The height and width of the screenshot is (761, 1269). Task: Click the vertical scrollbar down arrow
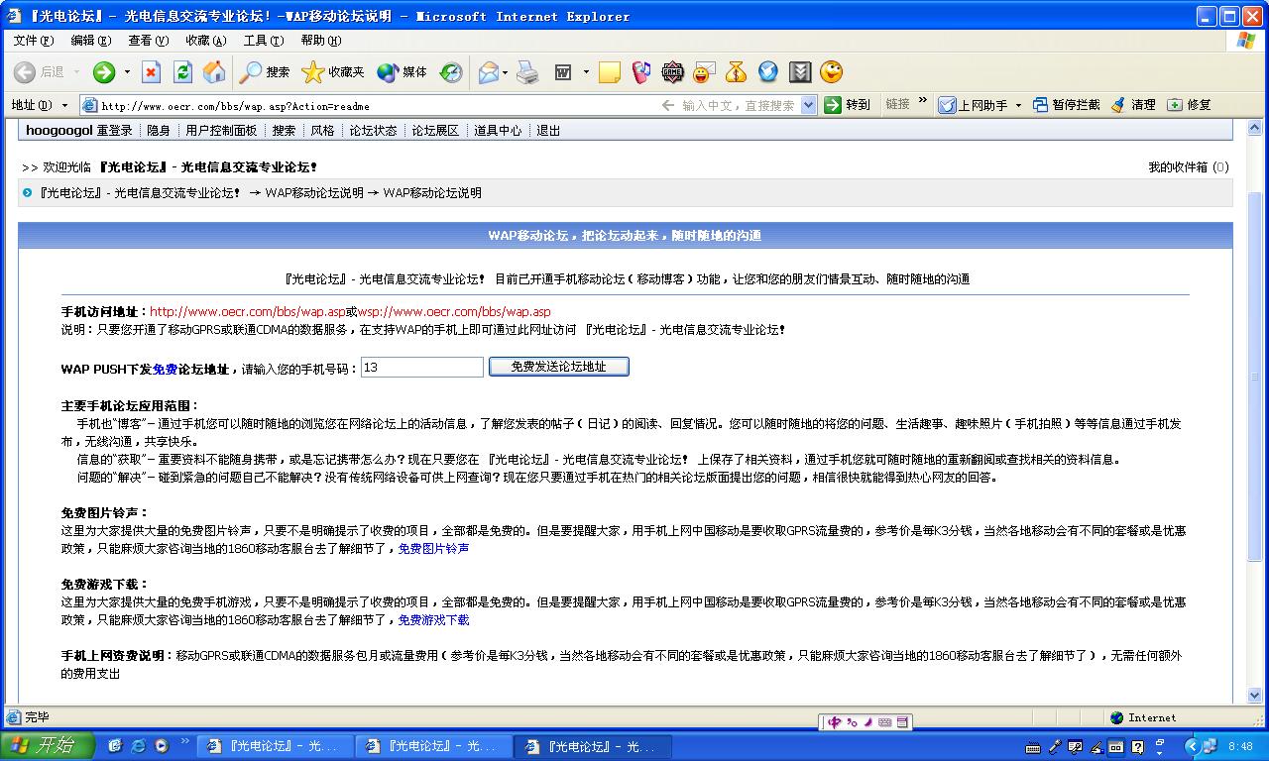click(x=1255, y=696)
